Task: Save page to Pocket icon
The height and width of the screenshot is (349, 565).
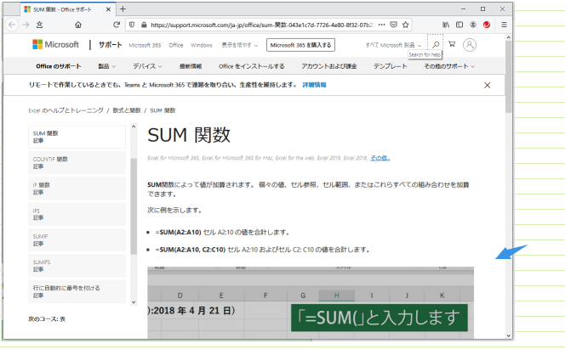Action: tap(394, 25)
